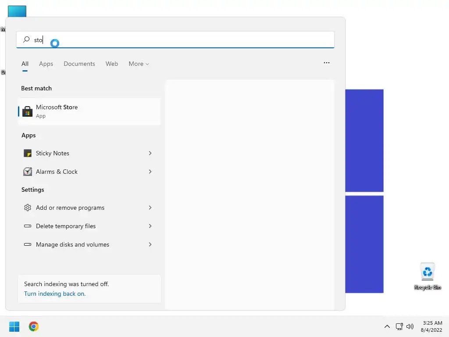Switch to the Web search tab

[112, 64]
